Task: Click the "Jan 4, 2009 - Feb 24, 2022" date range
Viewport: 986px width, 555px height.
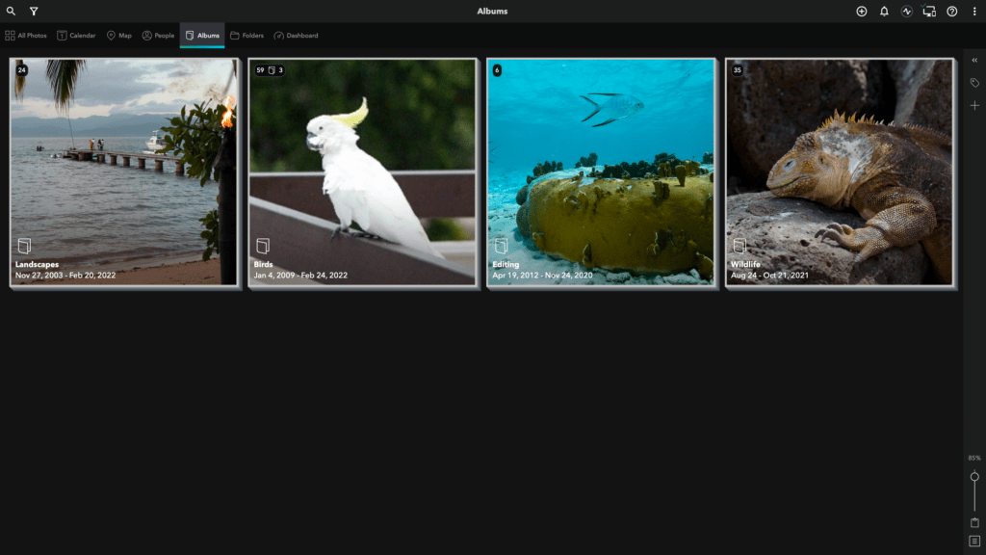Action: pyautogui.click(x=300, y=275)
